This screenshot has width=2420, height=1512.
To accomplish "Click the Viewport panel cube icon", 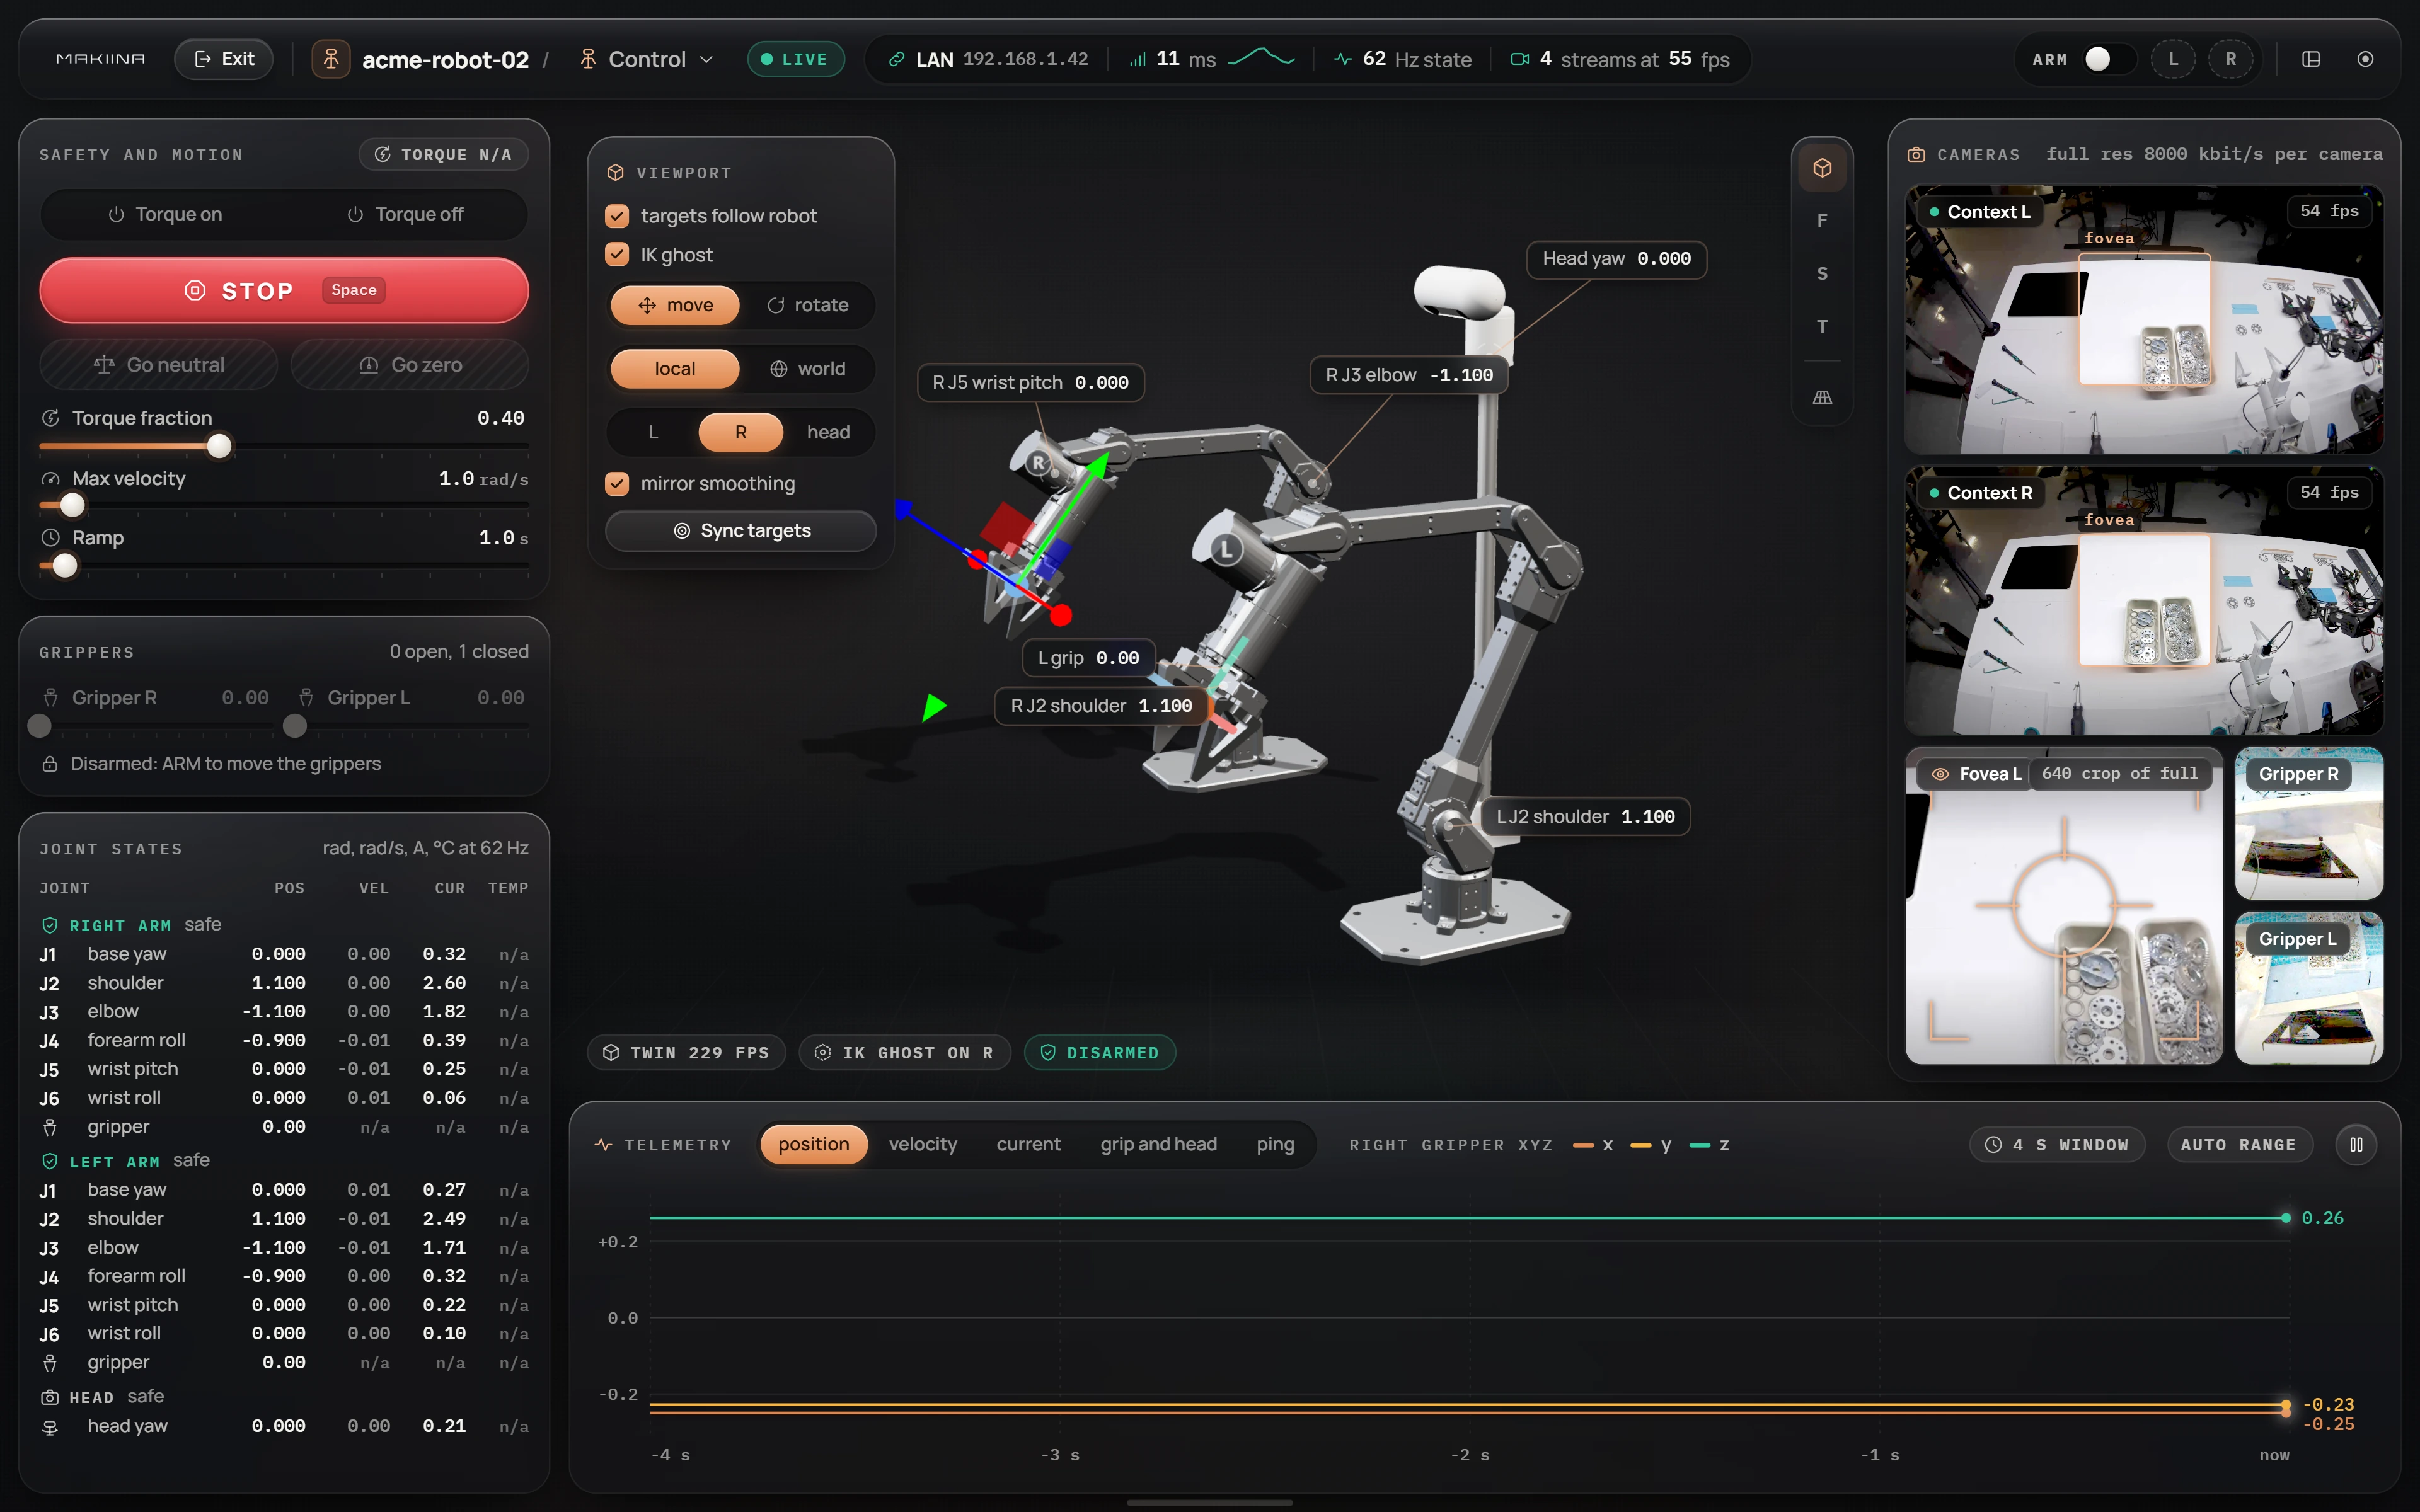I will coord(616,173).
